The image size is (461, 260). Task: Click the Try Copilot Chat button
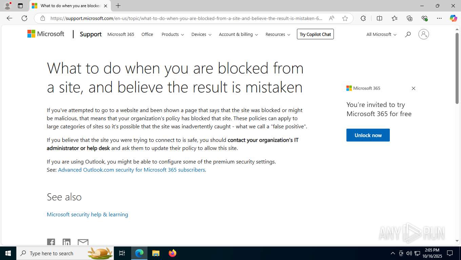click(315, 34)
